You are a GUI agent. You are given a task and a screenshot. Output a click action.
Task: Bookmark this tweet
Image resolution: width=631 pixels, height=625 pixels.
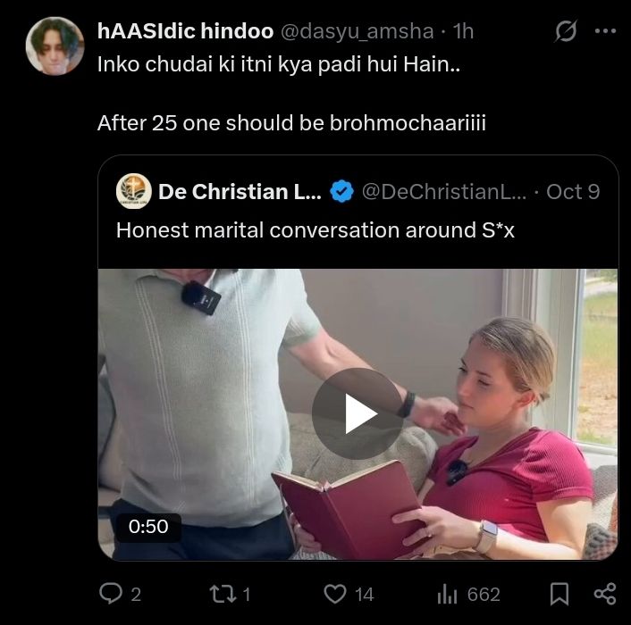pyautogui.click(x=559, y=594)
